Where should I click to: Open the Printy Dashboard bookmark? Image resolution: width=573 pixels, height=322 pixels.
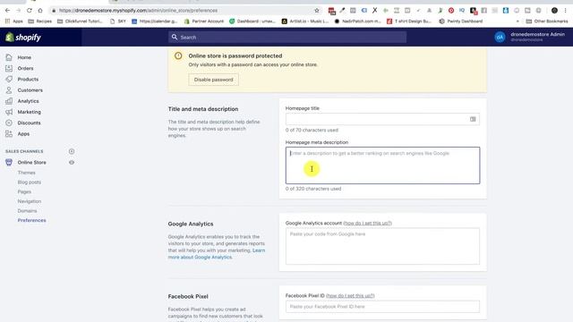pos(461,21)
